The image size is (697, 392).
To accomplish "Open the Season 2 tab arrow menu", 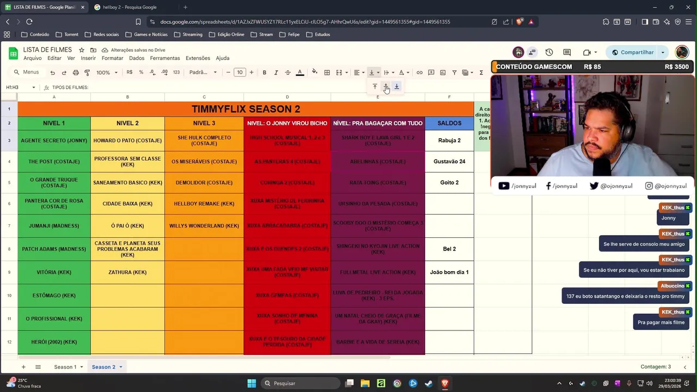I will pos(121,367).
